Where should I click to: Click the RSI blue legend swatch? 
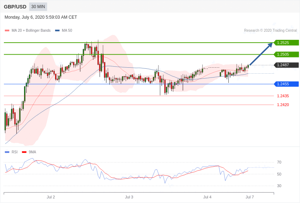[7, 152]
